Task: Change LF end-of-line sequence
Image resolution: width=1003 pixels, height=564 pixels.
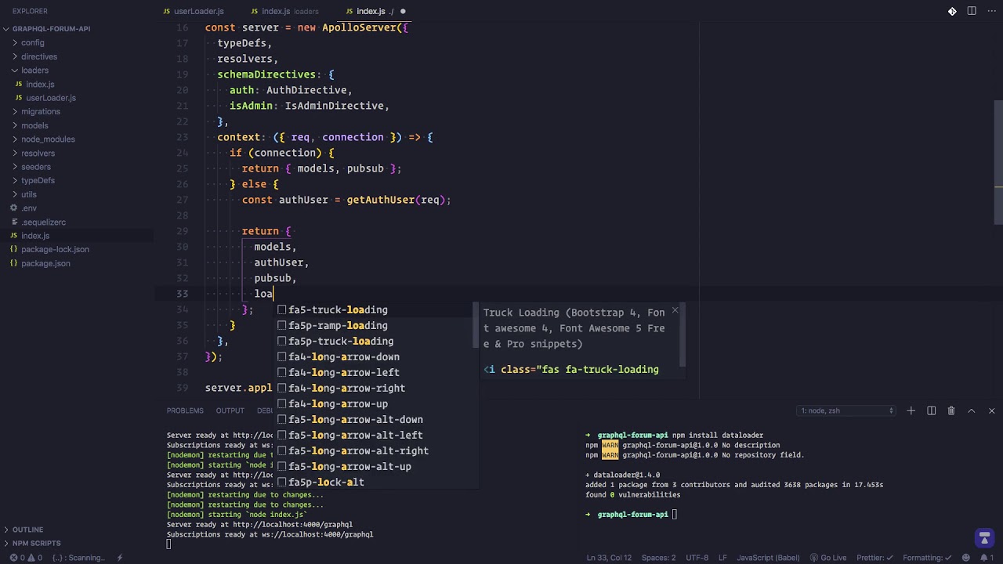Action: point(722,558)
